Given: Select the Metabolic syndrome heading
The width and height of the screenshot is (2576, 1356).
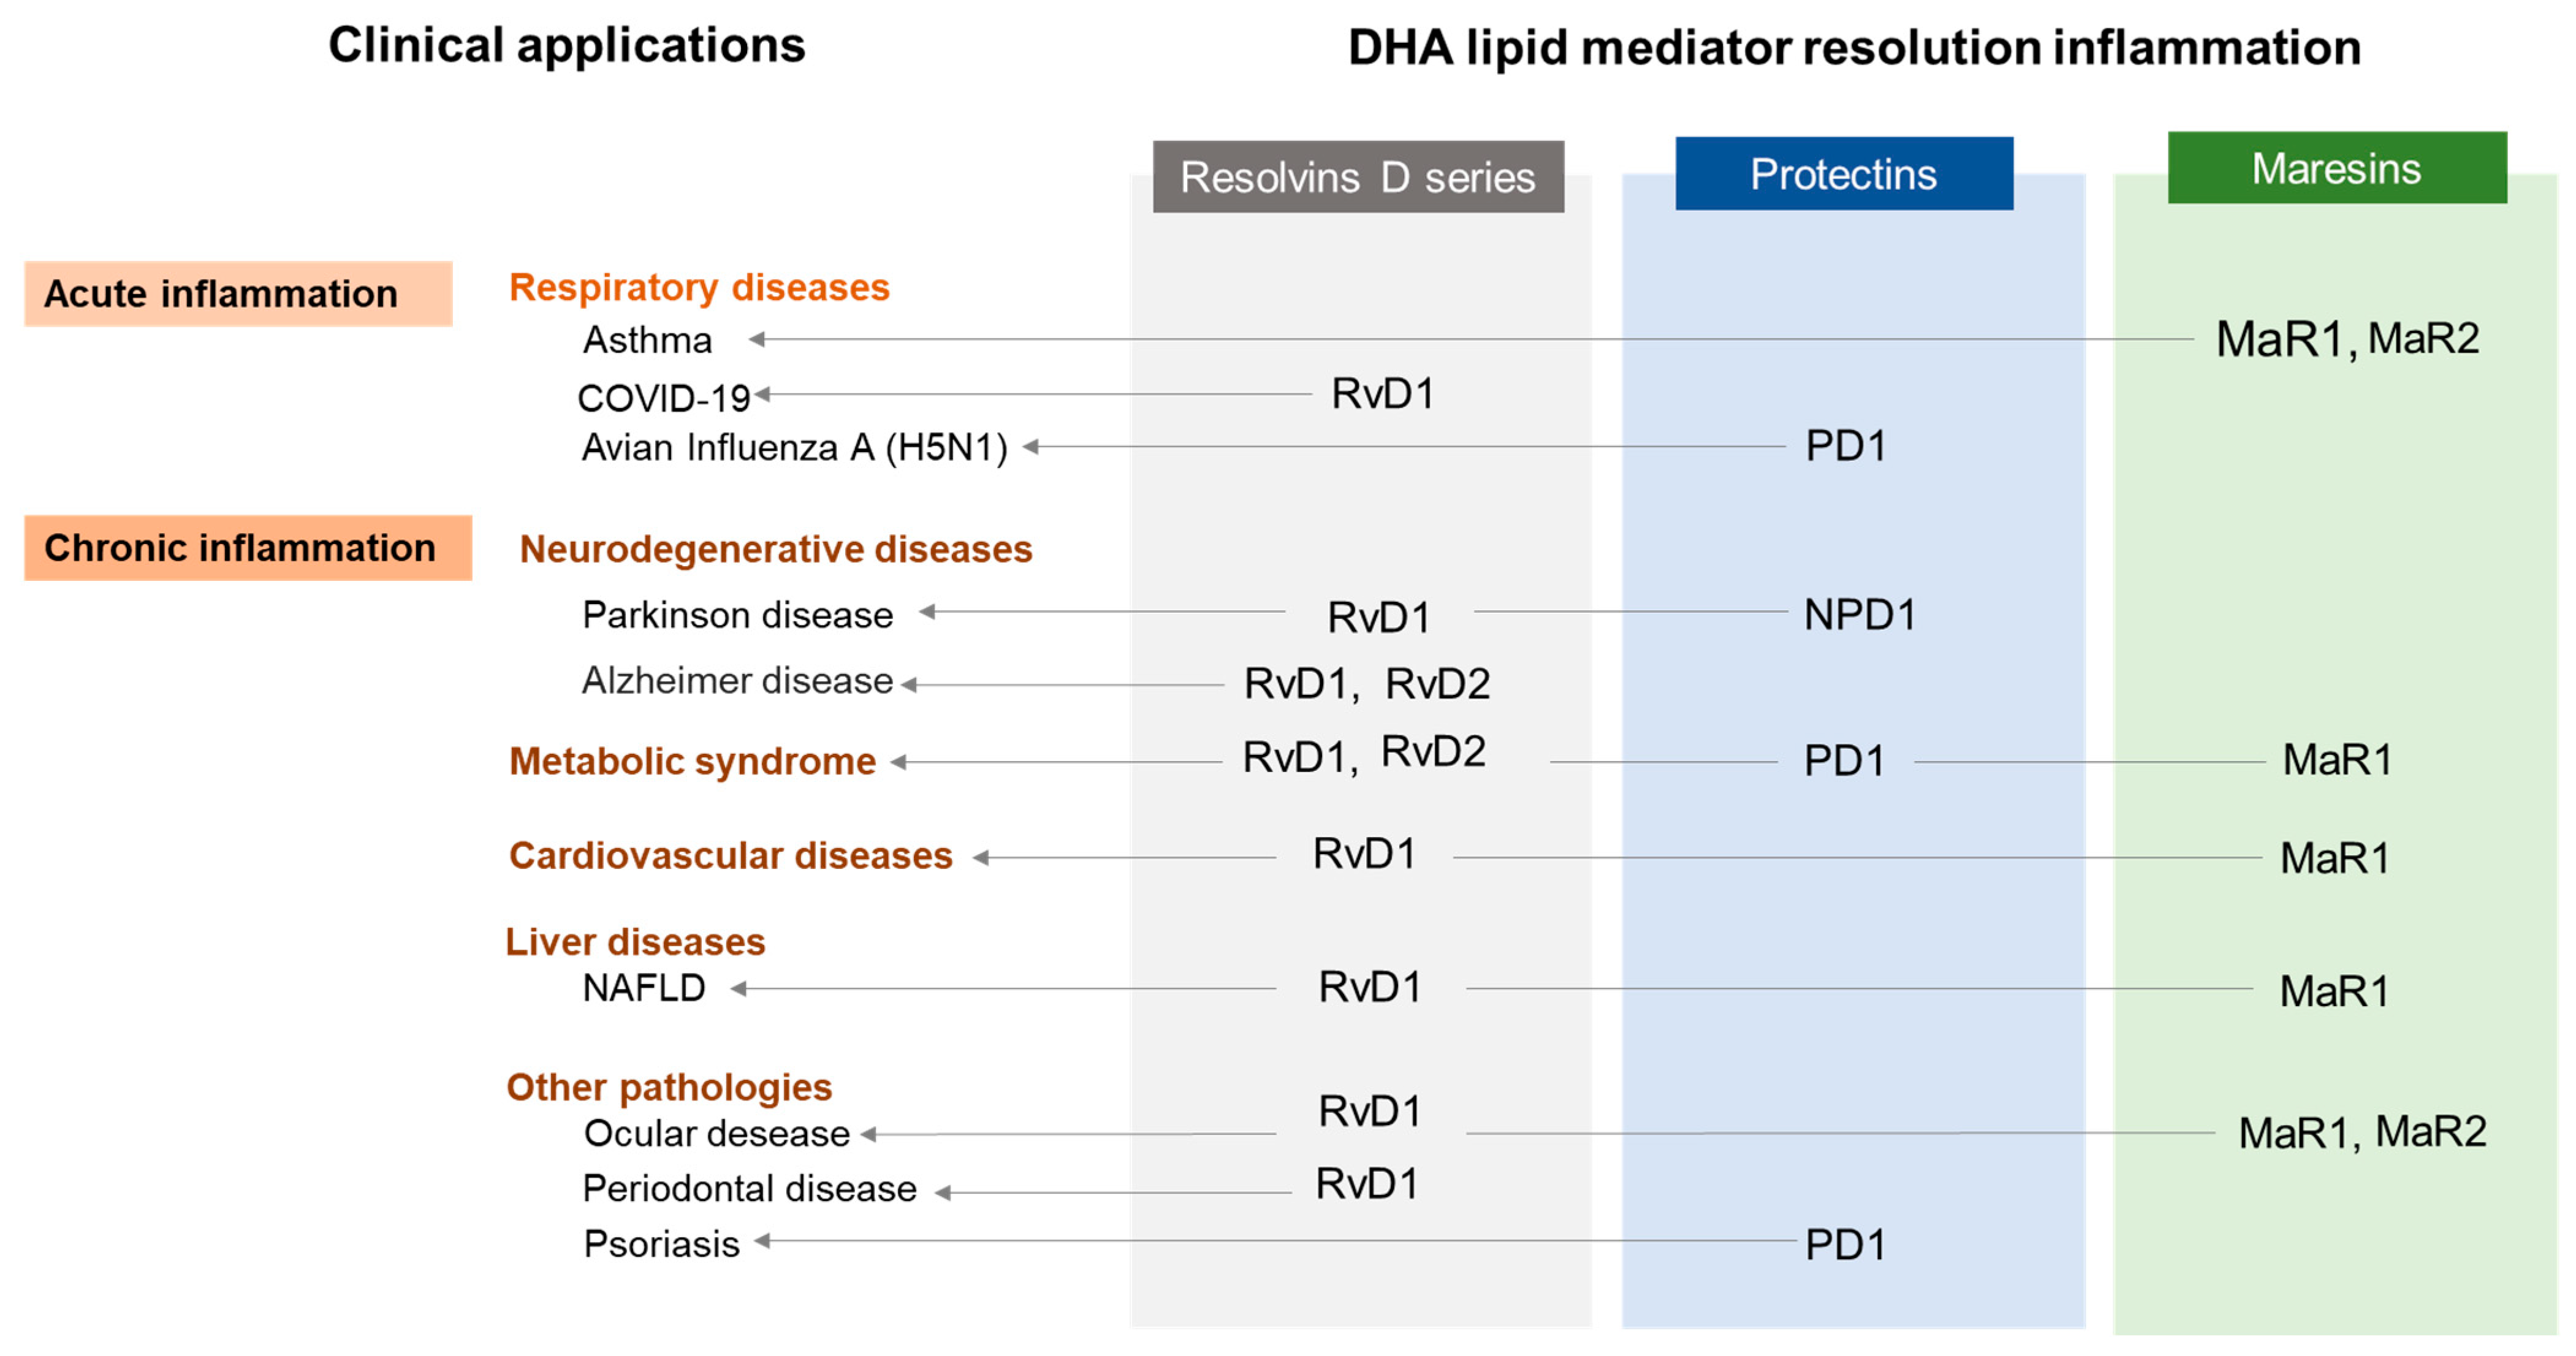Looking at the screenshot, I should 692,761.
